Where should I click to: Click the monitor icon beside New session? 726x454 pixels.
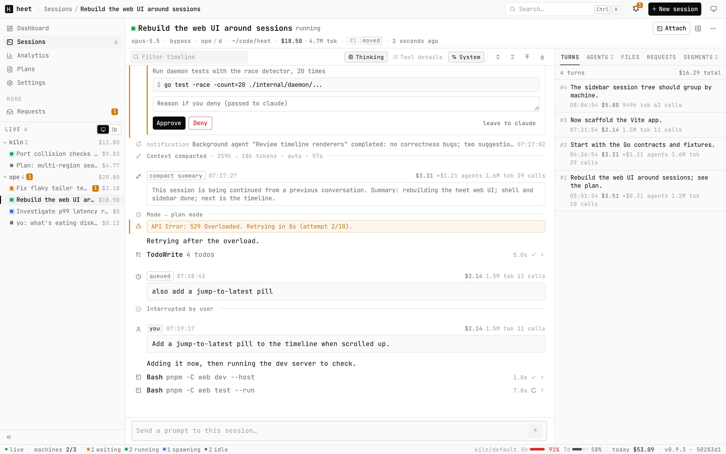tap(714, 9)
